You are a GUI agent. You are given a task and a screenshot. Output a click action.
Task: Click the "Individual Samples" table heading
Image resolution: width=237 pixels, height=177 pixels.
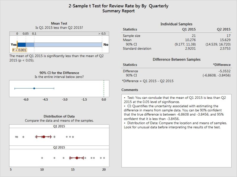click(176, 24)
